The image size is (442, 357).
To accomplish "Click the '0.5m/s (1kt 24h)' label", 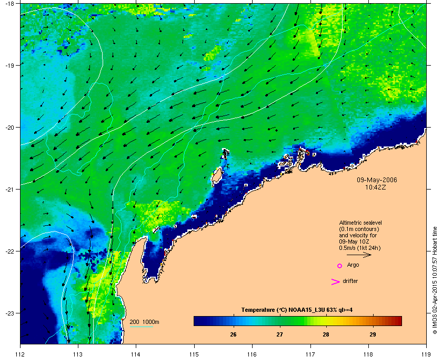I will click(360, 248).
